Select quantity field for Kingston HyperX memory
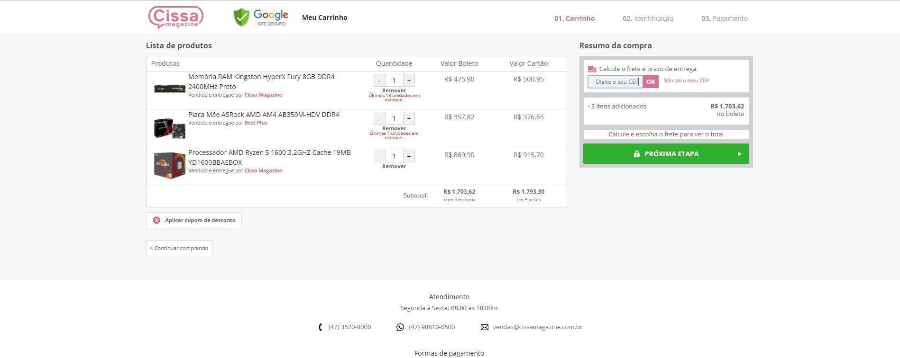 pos(394,81)
